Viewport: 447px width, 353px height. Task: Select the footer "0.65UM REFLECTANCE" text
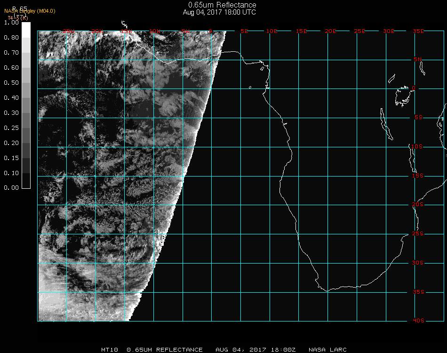pos(165,350)
